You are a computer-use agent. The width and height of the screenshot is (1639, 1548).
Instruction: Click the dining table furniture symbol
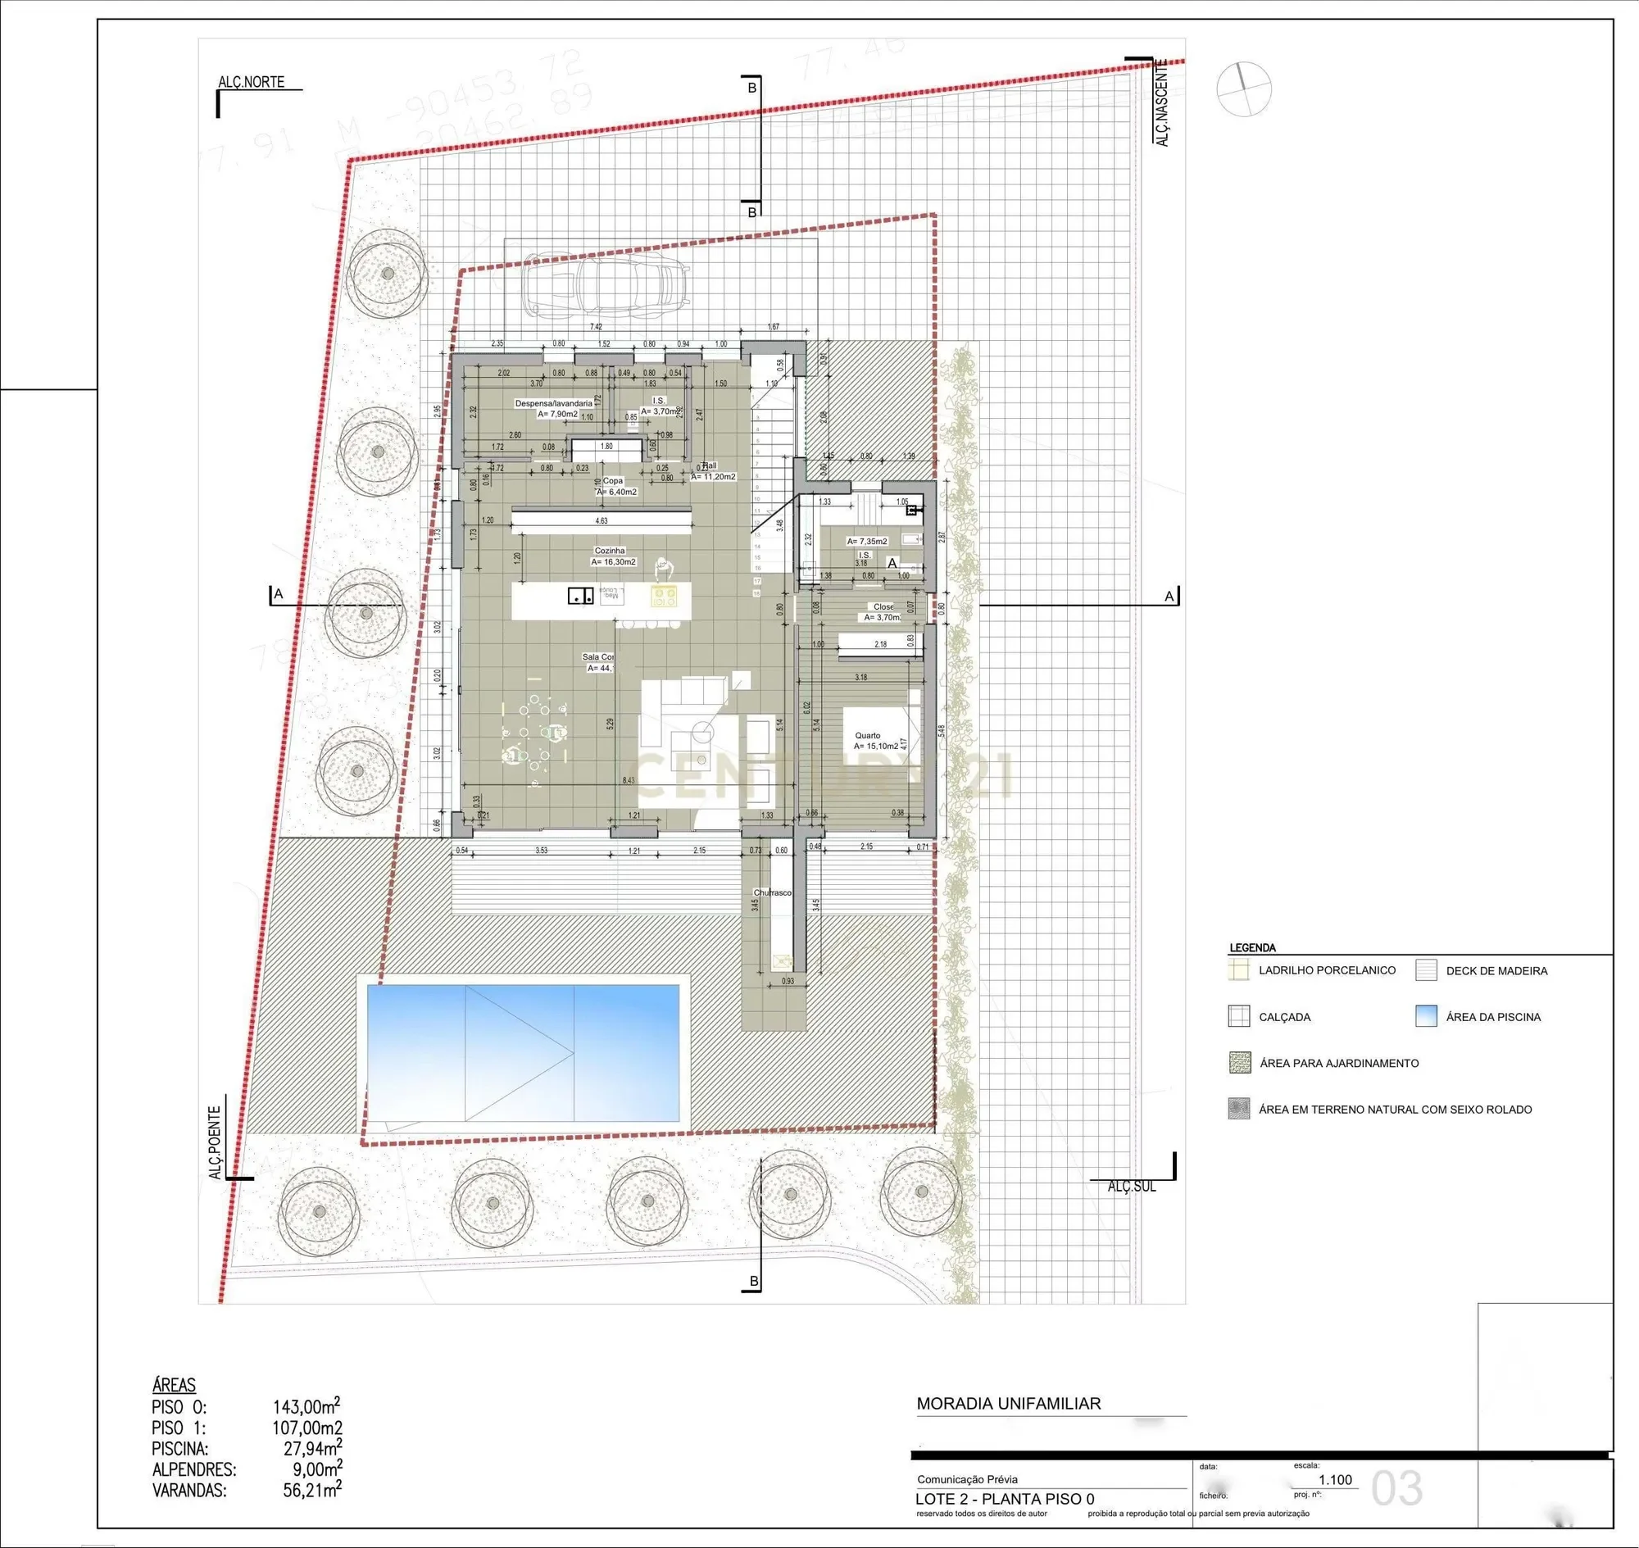(x=535, y=733)
